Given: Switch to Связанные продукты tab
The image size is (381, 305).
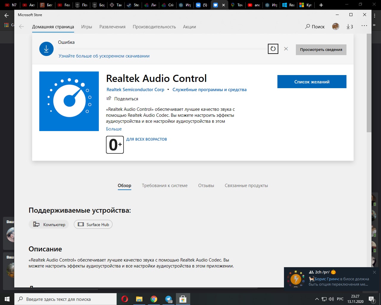Looking at the screenshot, I should [x=246, y=186].
